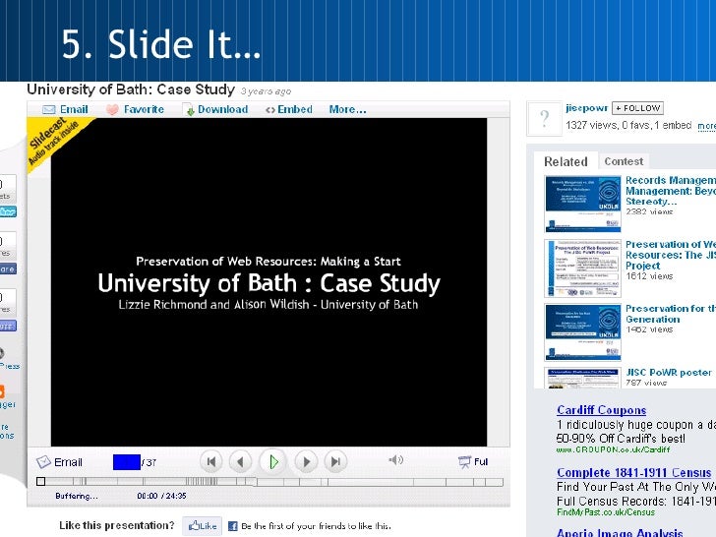Open the More... menu link
The height and width of the screenshot is (537, 716).
tap(347, 109)
